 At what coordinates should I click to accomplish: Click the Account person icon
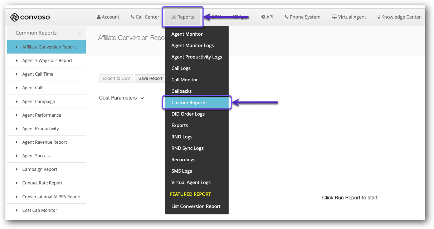99,17
